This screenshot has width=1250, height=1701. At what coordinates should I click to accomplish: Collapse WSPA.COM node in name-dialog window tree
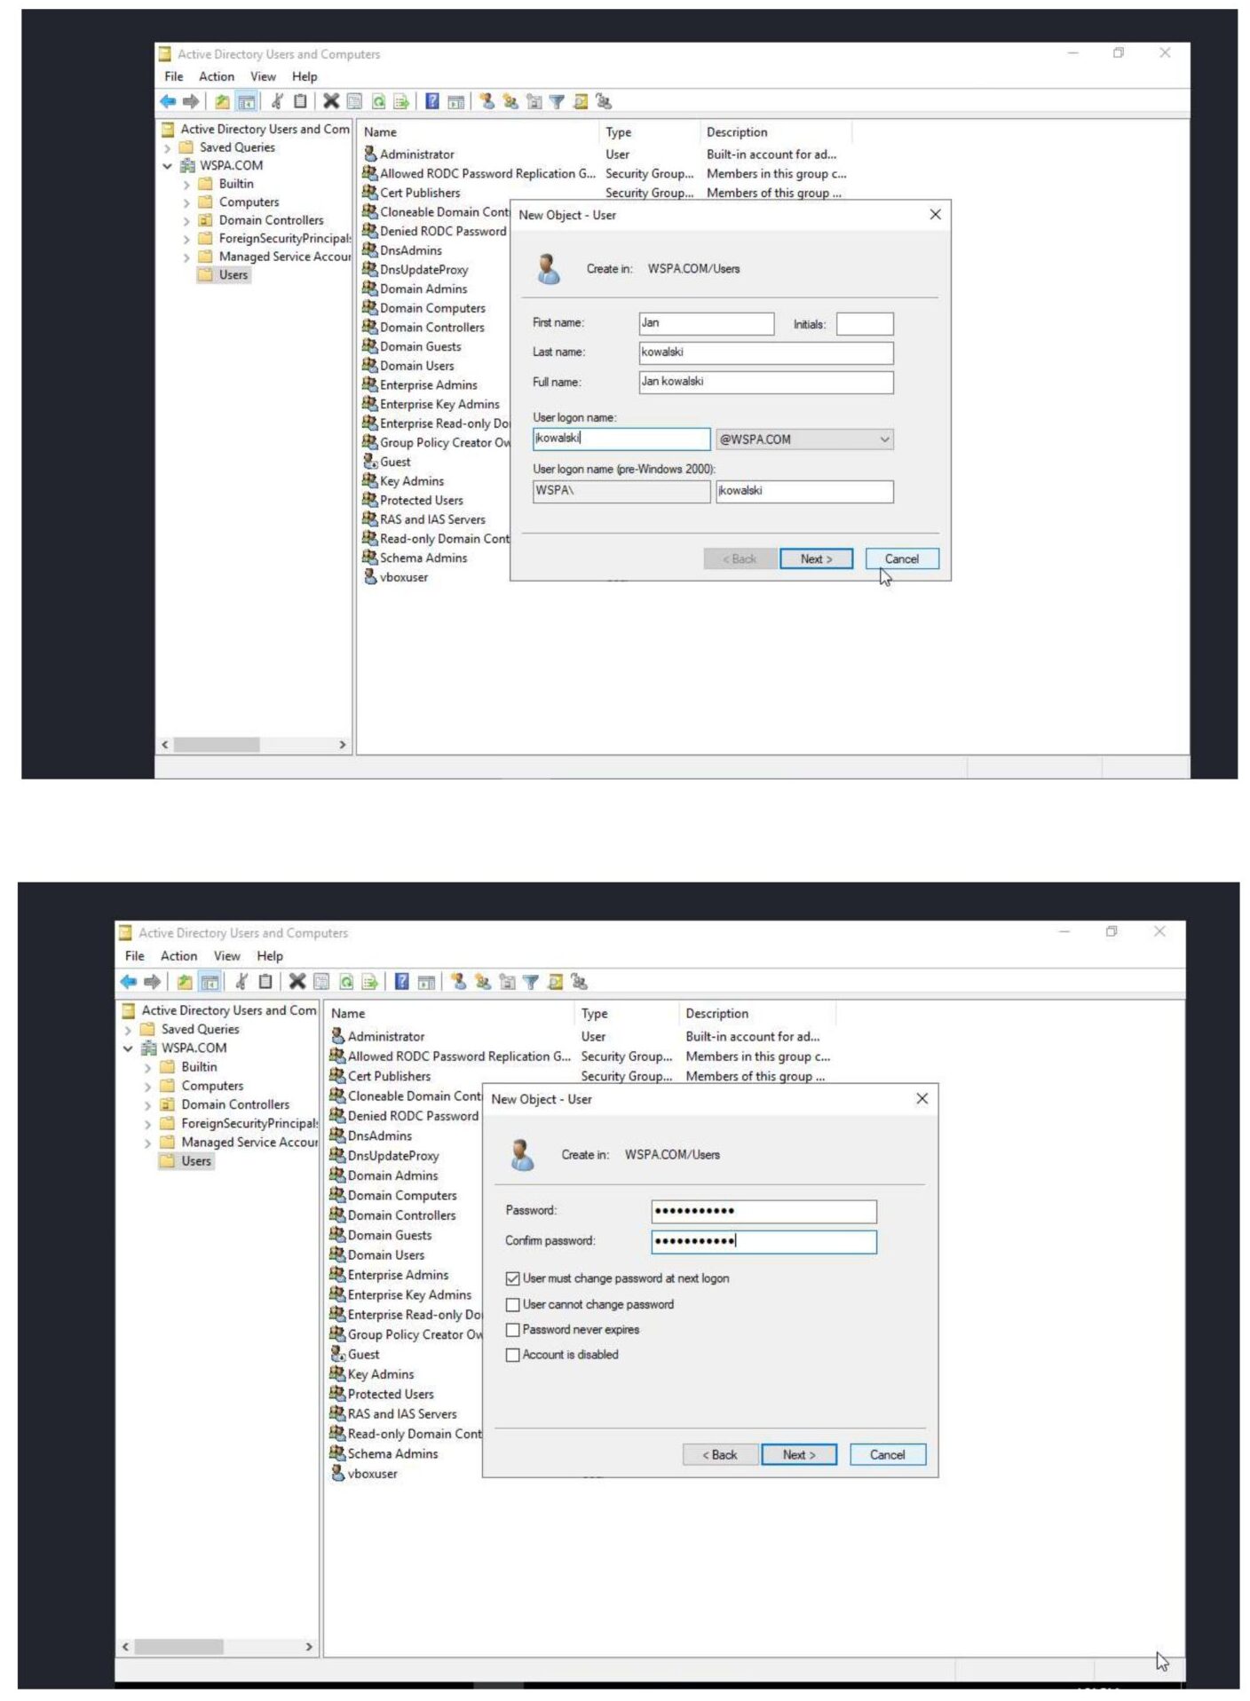point(167,166)
